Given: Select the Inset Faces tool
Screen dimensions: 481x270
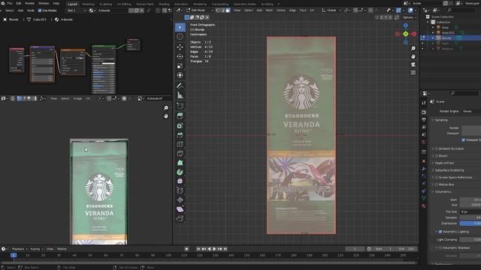Looking at the screenshot, I should (x=180, y=125).
